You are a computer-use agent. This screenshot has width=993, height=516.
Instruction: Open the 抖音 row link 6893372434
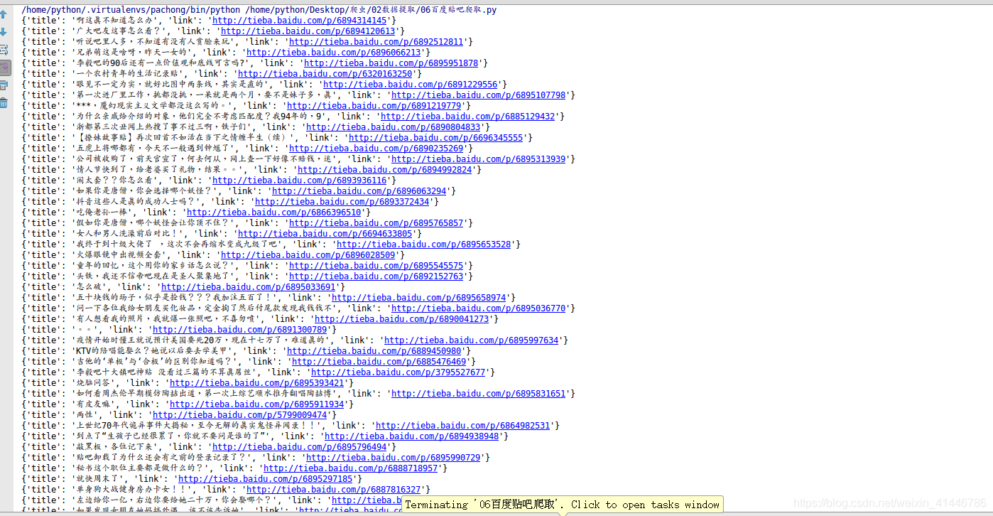[x=342, y=202]
